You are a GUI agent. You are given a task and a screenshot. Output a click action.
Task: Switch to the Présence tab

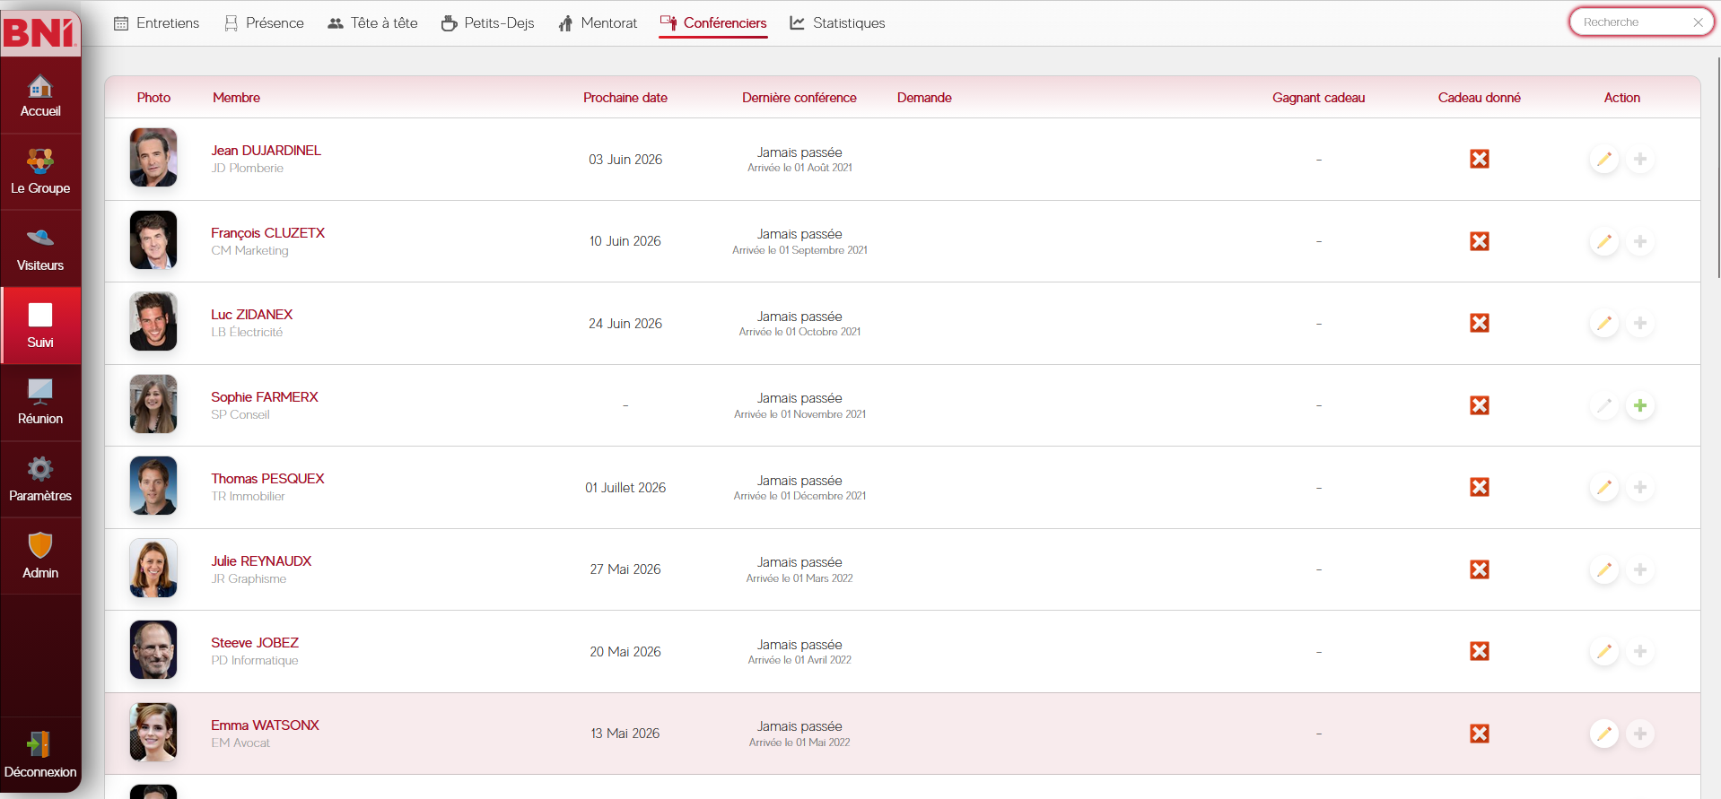[x=264, y=23]
